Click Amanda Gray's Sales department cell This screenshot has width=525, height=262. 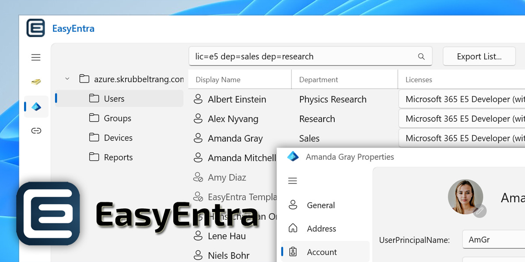click(x=309, y=138)
